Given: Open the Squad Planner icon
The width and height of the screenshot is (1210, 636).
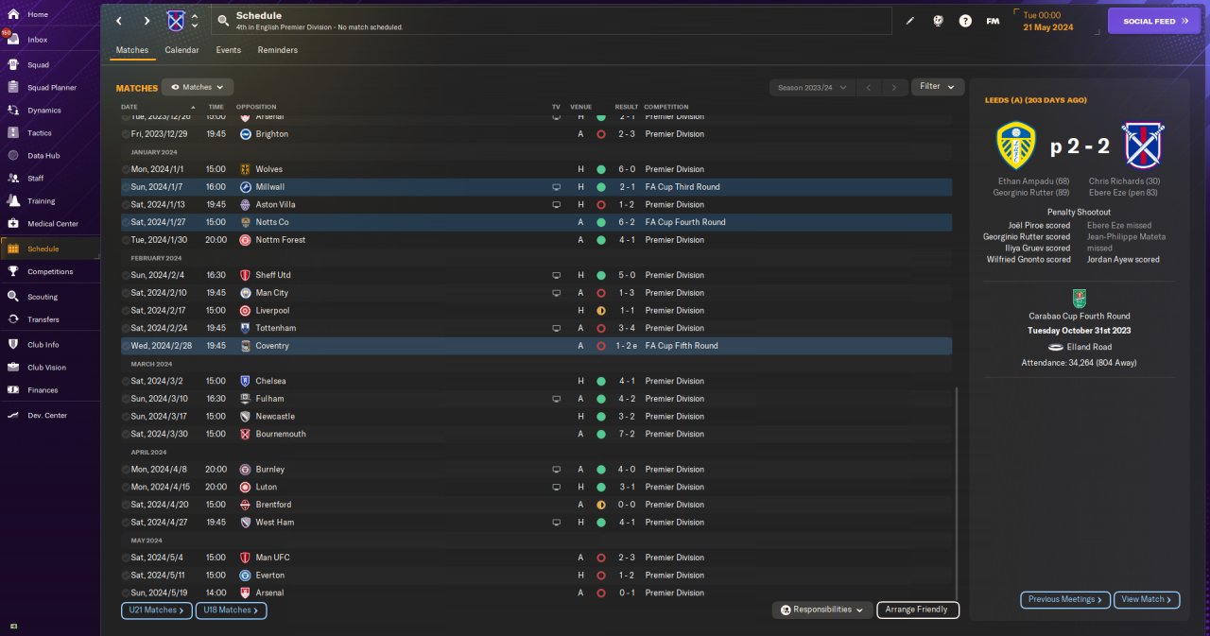Looking at the screenshot, I should click(x=13, y=87).
